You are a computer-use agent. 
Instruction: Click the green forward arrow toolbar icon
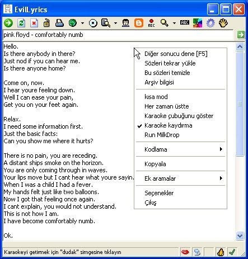pos(8,23)
